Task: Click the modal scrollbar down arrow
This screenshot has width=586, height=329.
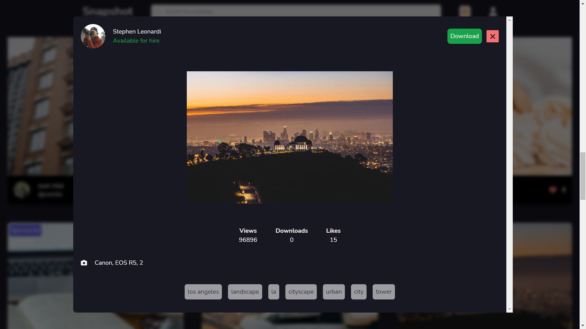Action: coord(509,309)
